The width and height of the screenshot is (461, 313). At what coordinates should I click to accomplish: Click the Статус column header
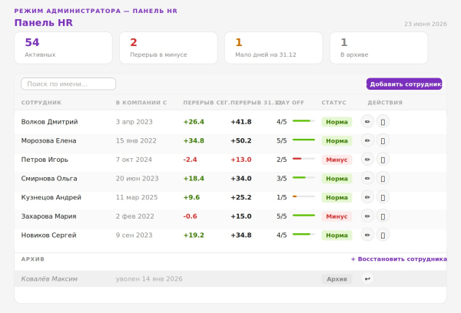tap(333, 103)
